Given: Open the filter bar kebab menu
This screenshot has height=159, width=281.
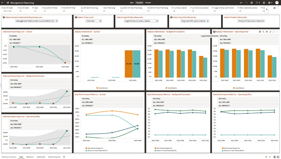Looking at the screenshot, I should point(278,8).
